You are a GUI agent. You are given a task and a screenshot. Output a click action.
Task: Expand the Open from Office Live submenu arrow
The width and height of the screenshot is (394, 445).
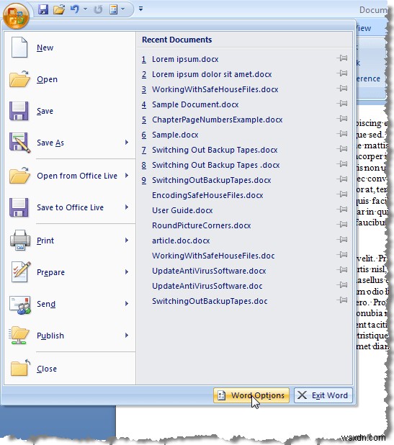(127, 176)
